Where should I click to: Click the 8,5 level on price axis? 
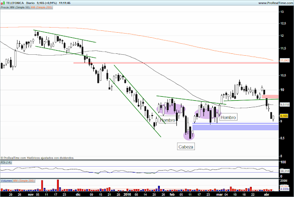283,138
